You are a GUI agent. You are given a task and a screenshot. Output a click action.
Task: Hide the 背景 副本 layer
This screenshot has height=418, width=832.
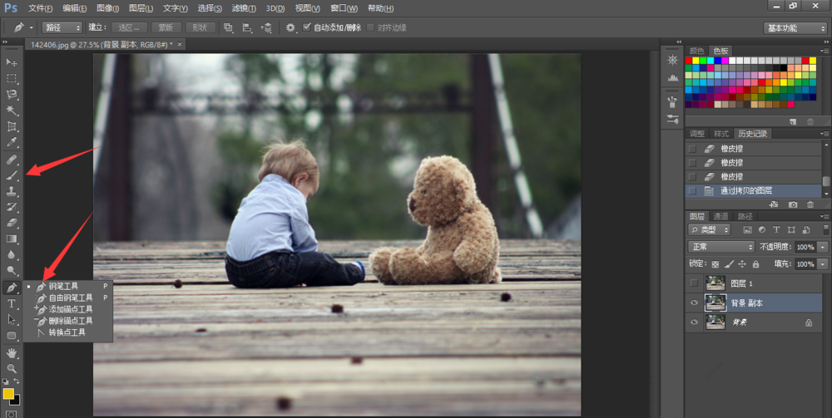pos(694,303)
